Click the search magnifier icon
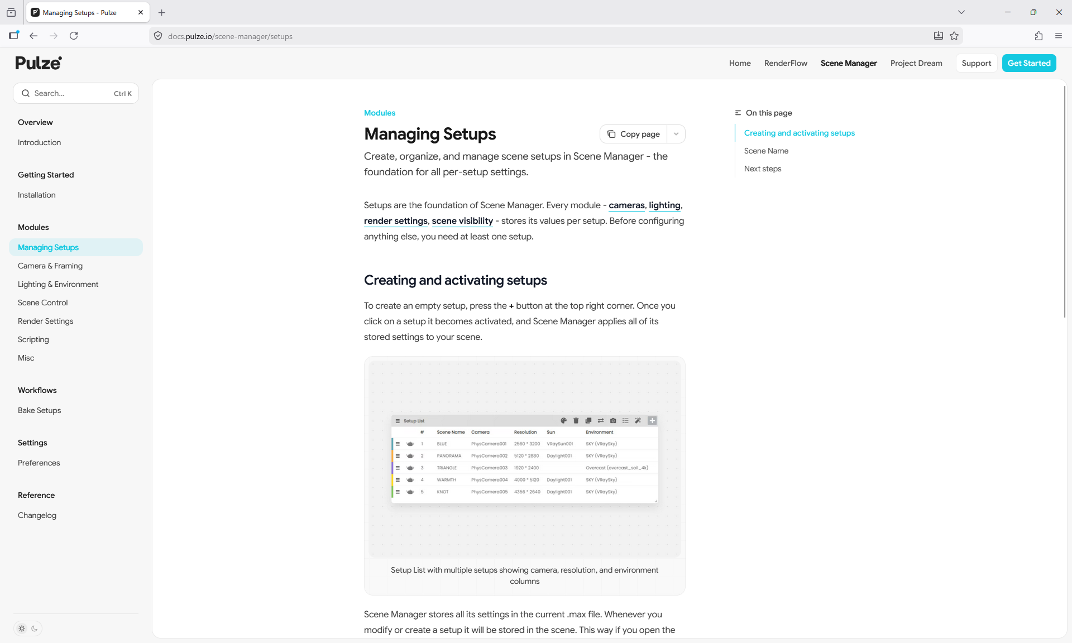This screenshot has height=643, width=1072. tap(26, 93)
